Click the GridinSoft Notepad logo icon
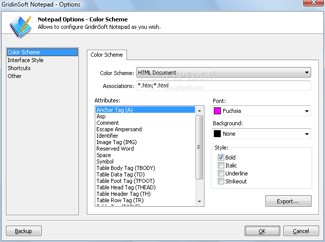 click(x=20, y=26)
